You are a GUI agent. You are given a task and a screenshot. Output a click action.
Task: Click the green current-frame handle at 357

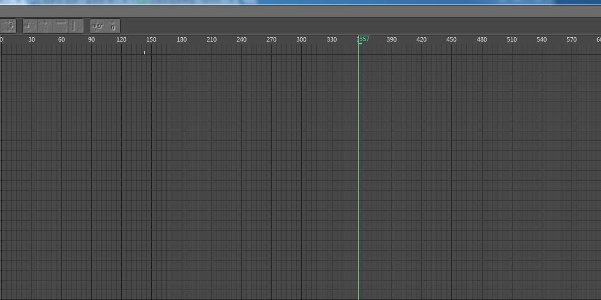(x=360, y=43)
